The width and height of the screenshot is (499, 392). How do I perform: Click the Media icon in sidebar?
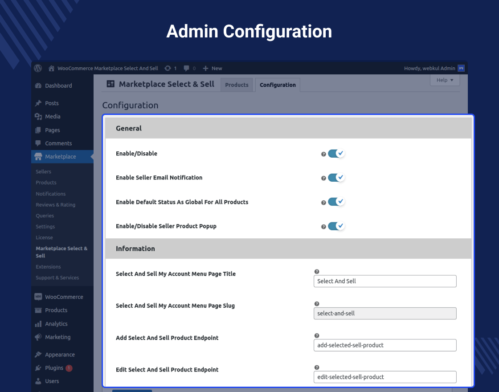click(38, 116)
